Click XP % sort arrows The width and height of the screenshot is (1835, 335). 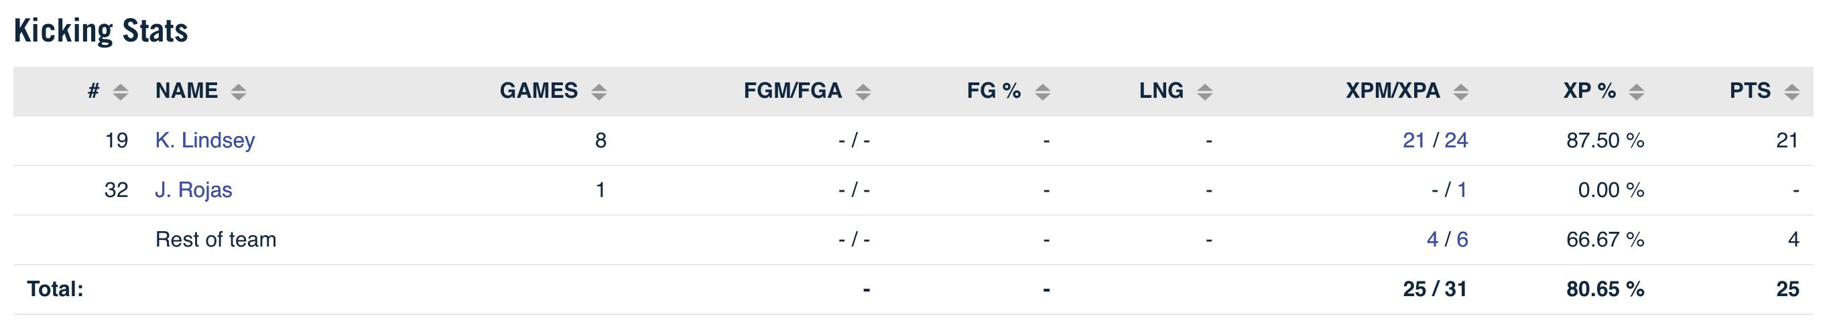1636,92
